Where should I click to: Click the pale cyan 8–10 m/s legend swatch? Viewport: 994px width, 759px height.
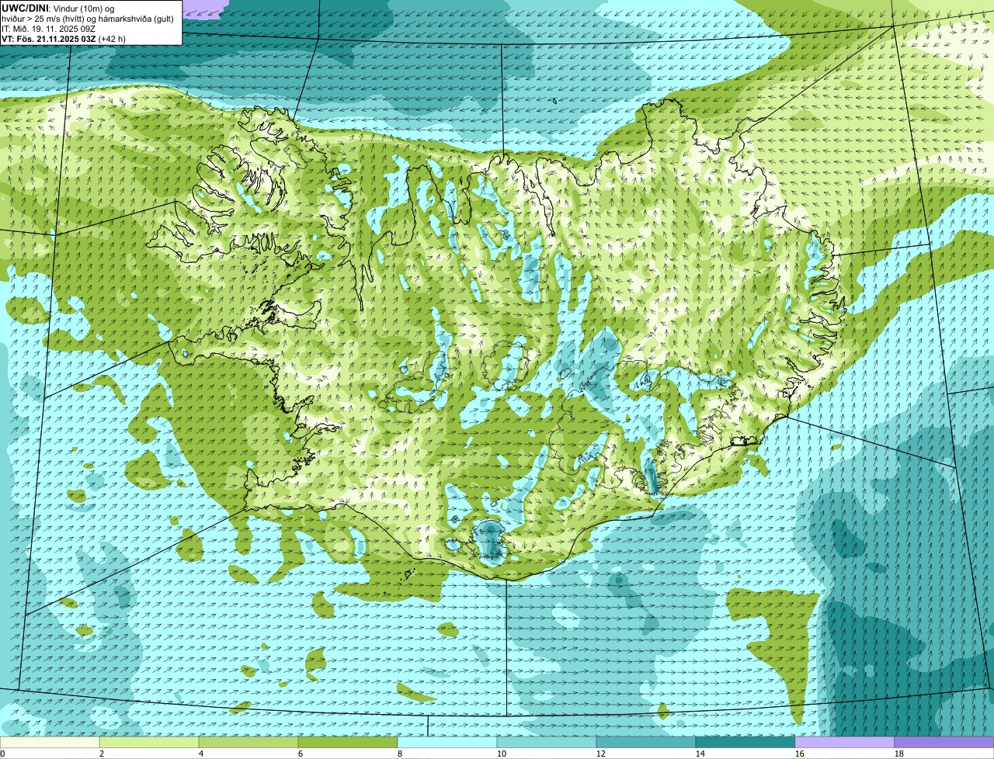[x=447, y=743]
